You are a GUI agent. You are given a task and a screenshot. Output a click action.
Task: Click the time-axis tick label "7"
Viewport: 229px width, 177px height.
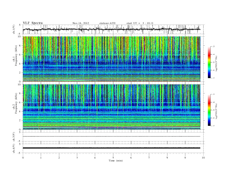[149, 158]
